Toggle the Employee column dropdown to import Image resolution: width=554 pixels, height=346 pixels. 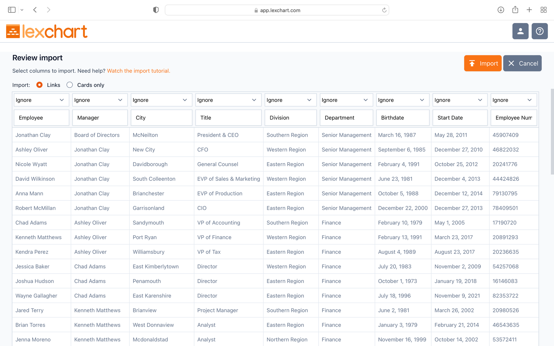[40, 100]
